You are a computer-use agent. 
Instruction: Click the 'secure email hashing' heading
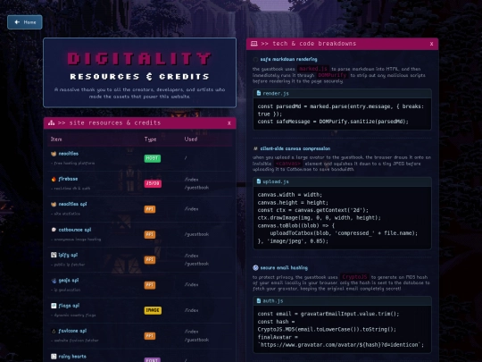point(284,268)
